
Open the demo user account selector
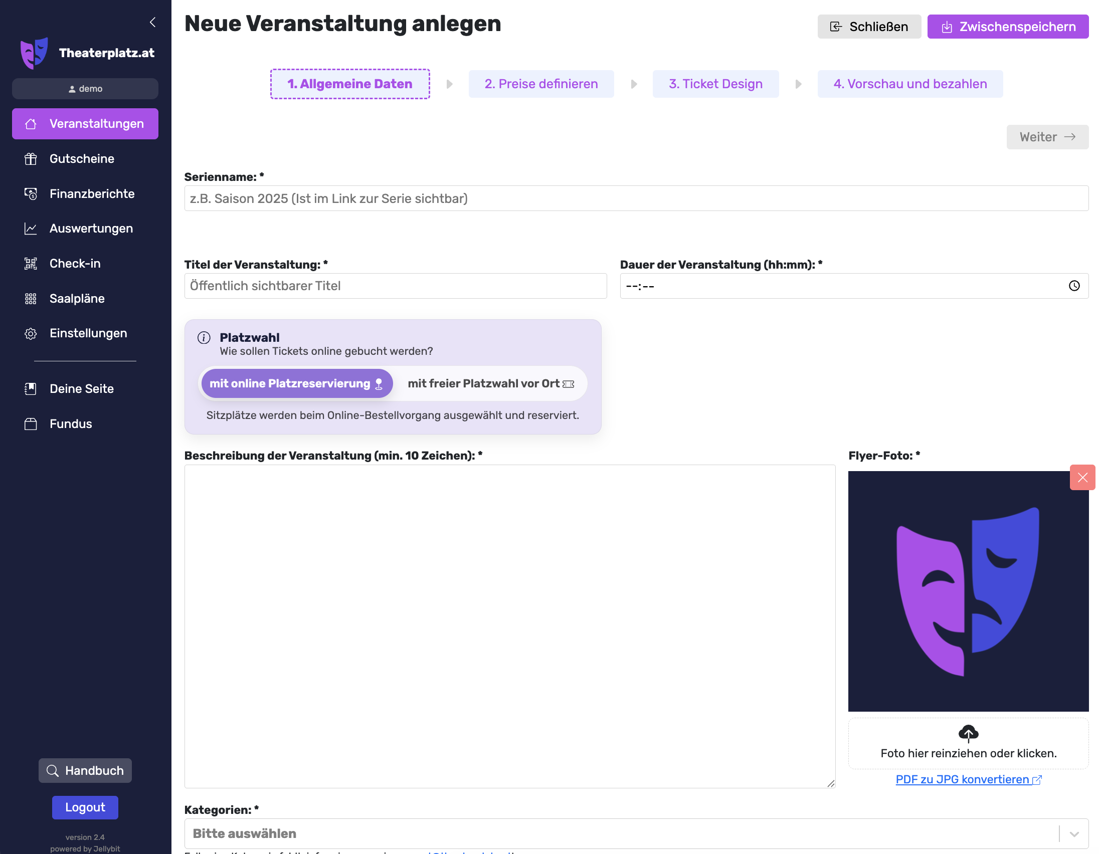[x=85, y=89]
